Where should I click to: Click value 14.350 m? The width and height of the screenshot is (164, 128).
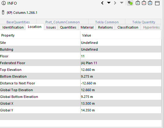coord(88,110)
